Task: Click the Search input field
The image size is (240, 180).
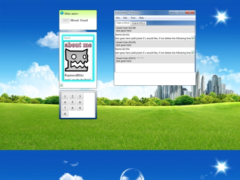Action: pos(78,38)
